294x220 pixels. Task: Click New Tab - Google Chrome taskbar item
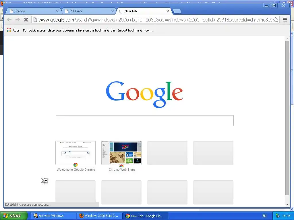pyautogui.click(x=145, y=216)
